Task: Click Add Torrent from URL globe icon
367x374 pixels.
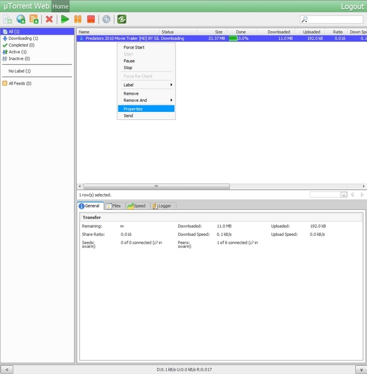Action: (21, 19)
